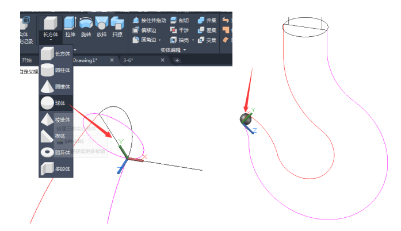Image resolution: width=401 pixels, height=231 pixels.
Task: Choose 棱锥体 (Pyramid) from the dropdown list
Action: (x=56, y=120)
